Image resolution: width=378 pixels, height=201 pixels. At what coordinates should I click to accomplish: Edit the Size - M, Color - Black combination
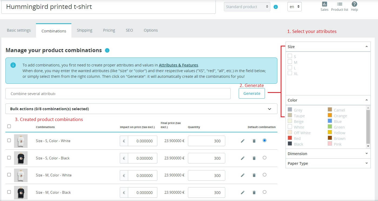tap(243, 193)
